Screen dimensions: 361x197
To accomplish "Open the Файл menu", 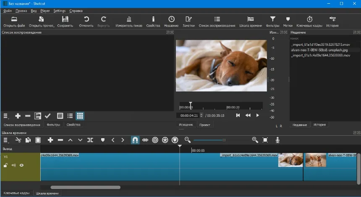I will (8, 11).
